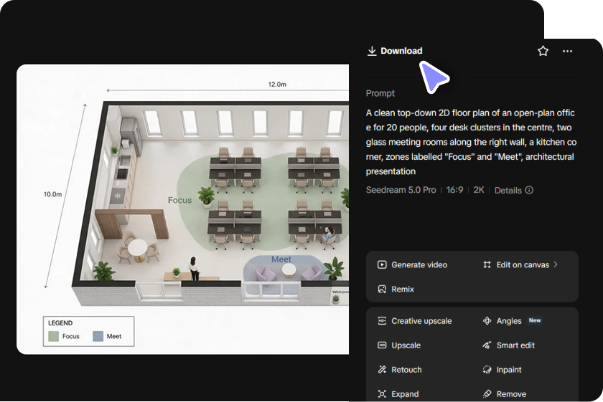The width and height of the screenshot is (603, 402).
Task: Click the Details info circle icon
Action: [x=529, y=190]
